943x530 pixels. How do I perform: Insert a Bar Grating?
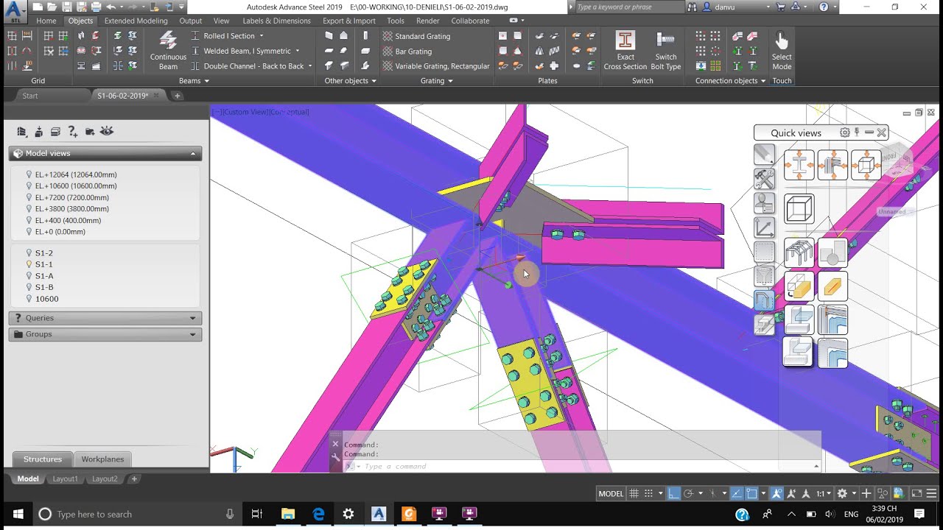pyautogui.click(x=407, y=52)
